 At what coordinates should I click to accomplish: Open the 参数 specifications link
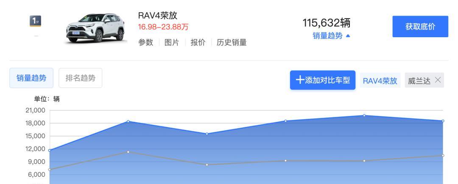(146, 42)
